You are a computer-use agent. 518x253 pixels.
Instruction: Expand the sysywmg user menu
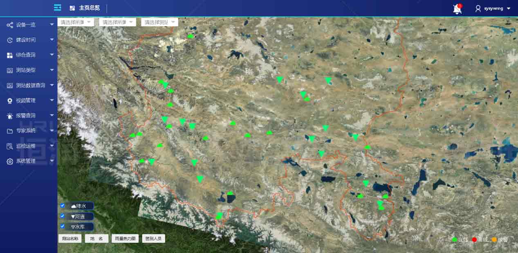493,9
